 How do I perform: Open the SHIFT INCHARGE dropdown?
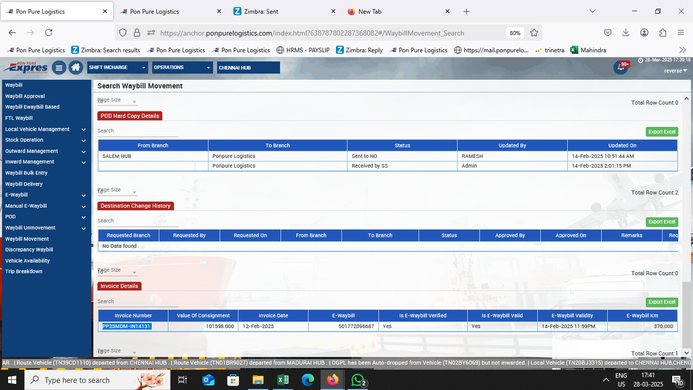click(118, 68)
